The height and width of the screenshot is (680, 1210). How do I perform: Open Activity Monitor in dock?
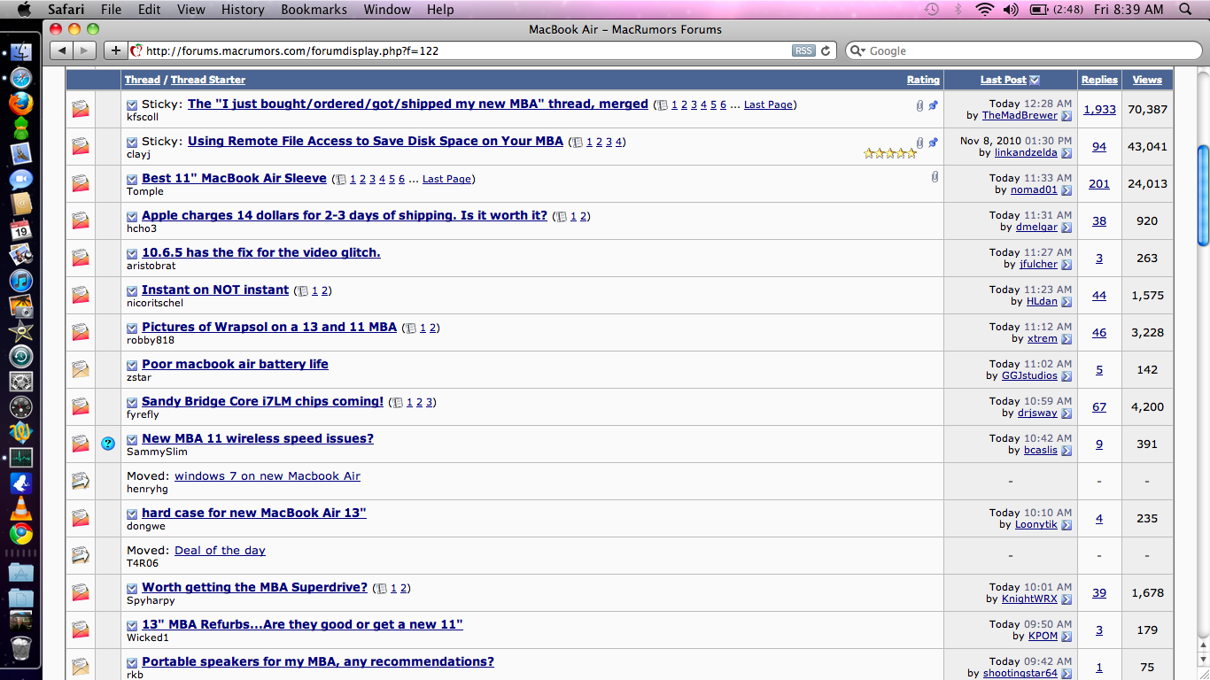click(21, 459)
